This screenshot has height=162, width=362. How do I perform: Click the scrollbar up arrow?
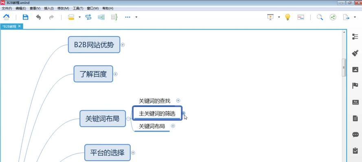pos(344,32)
